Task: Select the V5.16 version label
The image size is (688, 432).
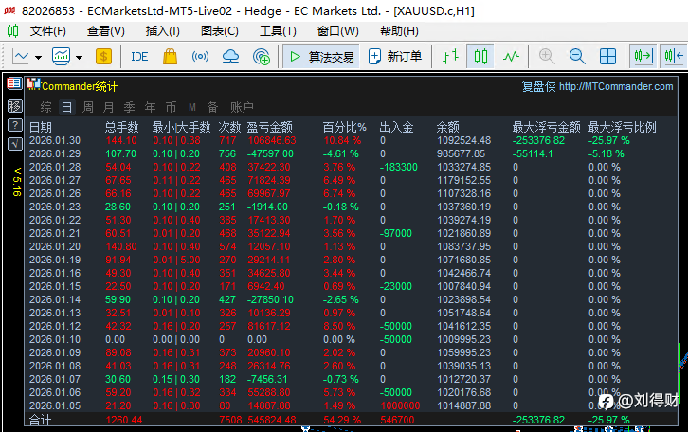Action: point(17,182)
